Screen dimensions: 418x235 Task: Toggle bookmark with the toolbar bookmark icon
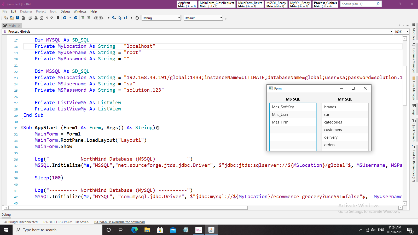coord(58,18)
